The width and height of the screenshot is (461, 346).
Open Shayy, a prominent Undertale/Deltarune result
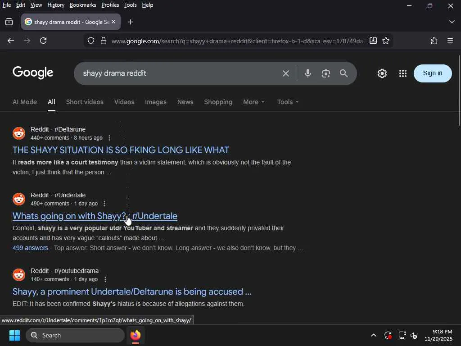coord(132,291)
